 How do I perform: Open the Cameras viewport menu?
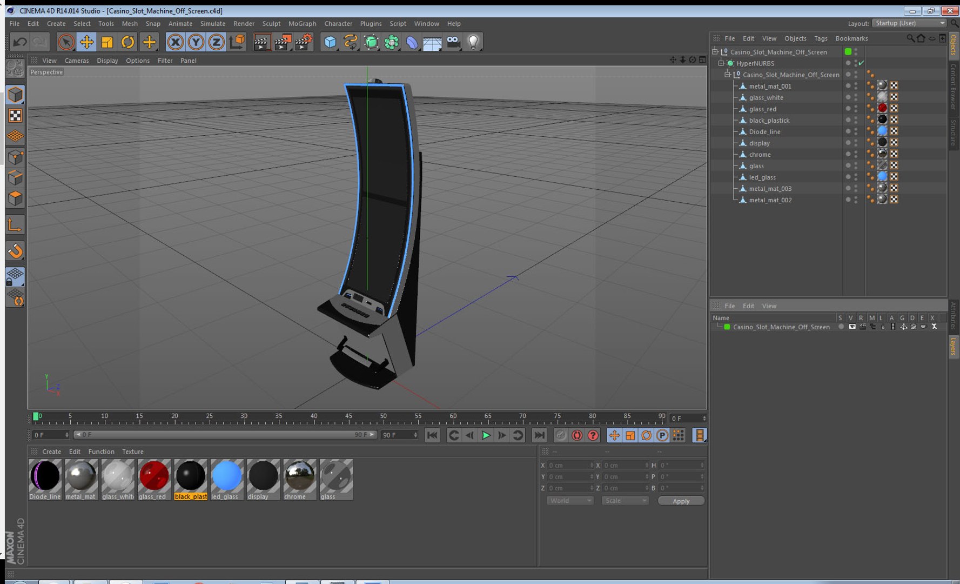click(x=76, y=61)
